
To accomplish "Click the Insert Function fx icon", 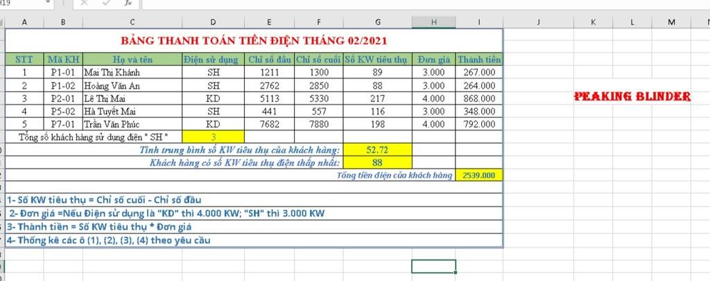I will coord(128,3).
